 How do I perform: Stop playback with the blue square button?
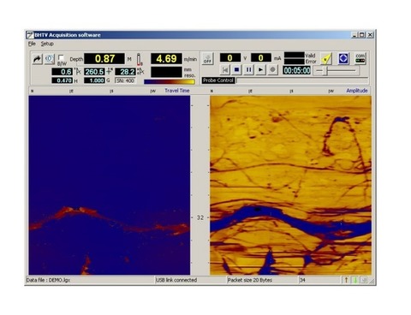click(x=236, y=69)
